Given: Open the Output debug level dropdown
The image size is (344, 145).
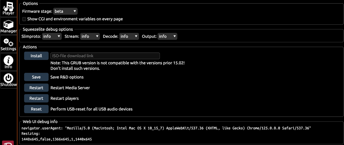Looking at the screenshot, I should [167, 36].
